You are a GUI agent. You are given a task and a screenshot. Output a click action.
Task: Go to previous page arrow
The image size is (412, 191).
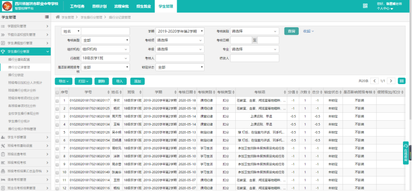click(x=374, y=81)
